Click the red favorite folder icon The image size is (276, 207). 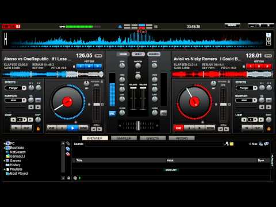68,154
